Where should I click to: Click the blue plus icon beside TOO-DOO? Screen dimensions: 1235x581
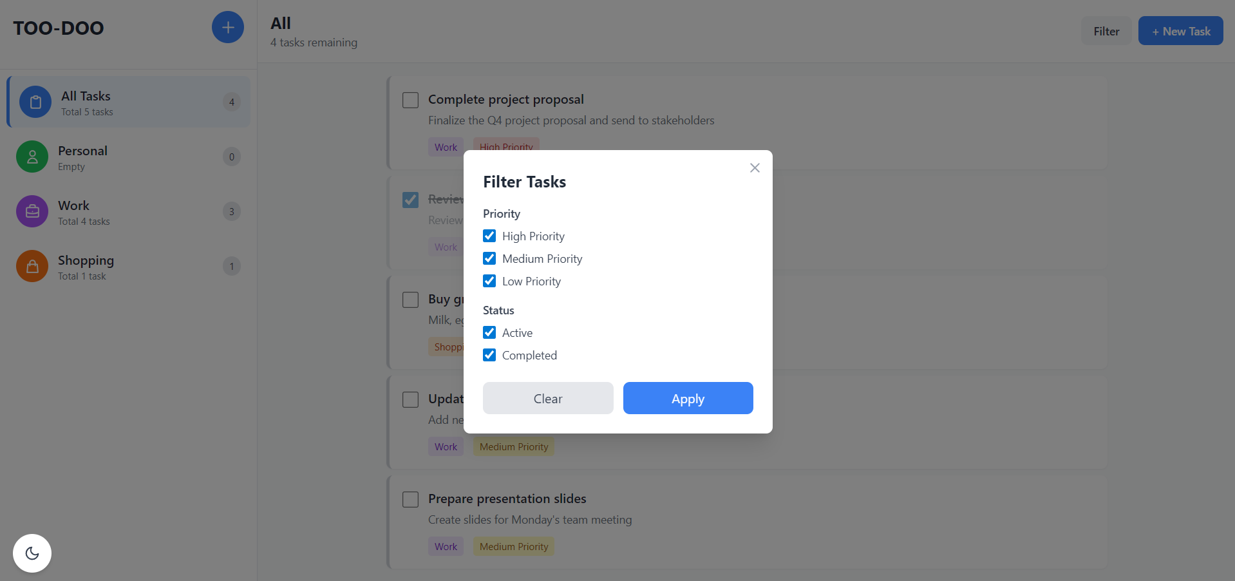coord(228,28)
